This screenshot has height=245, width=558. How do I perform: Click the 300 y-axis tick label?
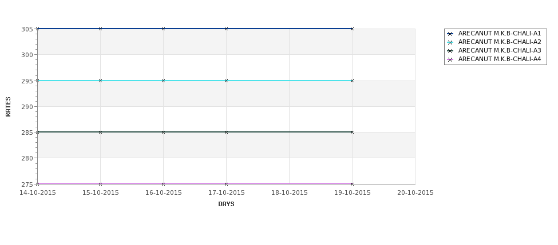[x=27, y=55]
